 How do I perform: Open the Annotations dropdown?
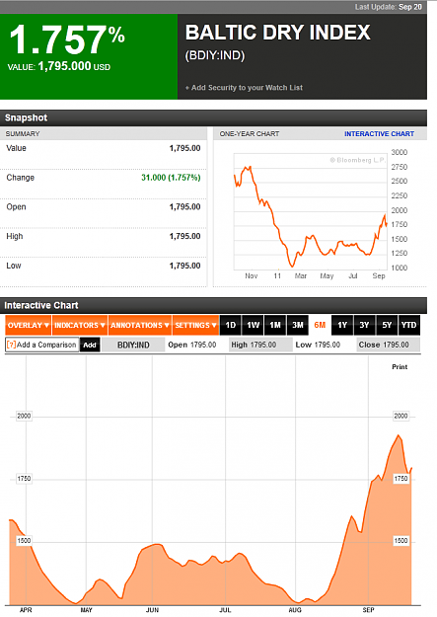click(140, 325)
